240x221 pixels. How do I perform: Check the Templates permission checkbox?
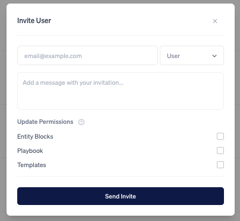[220, 165]
